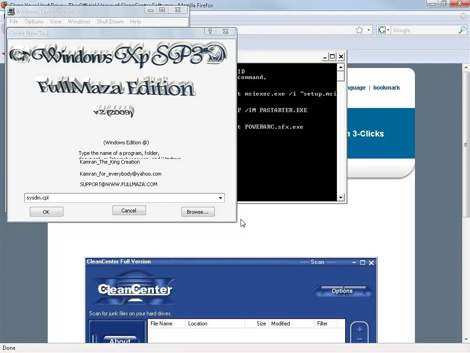Minimize the command prompt window
Image resolution: width=470 pixels, height=353 pixels.
[x=325, y=57]
